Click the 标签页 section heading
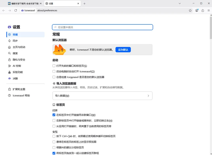 coord(61,105)
